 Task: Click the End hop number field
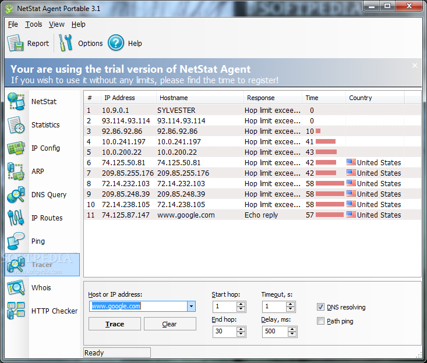point(225,332)
